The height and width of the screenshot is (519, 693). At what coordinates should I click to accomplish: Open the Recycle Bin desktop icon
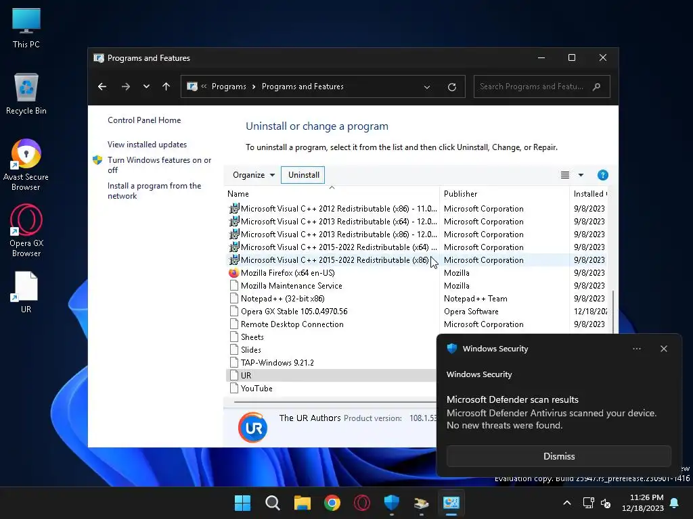[x=26, y=93]
